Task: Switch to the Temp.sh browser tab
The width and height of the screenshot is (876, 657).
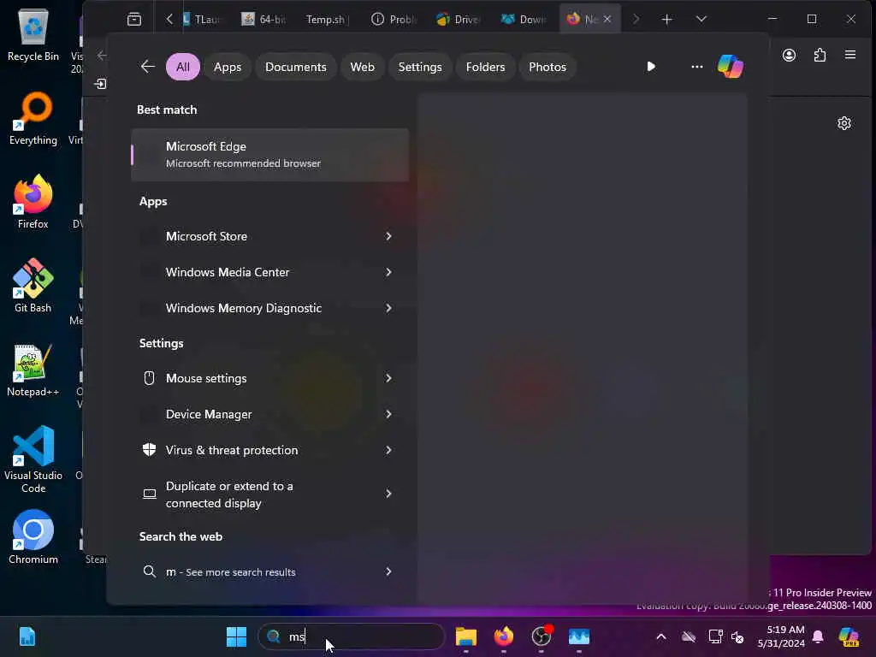Action: [327, 20]
